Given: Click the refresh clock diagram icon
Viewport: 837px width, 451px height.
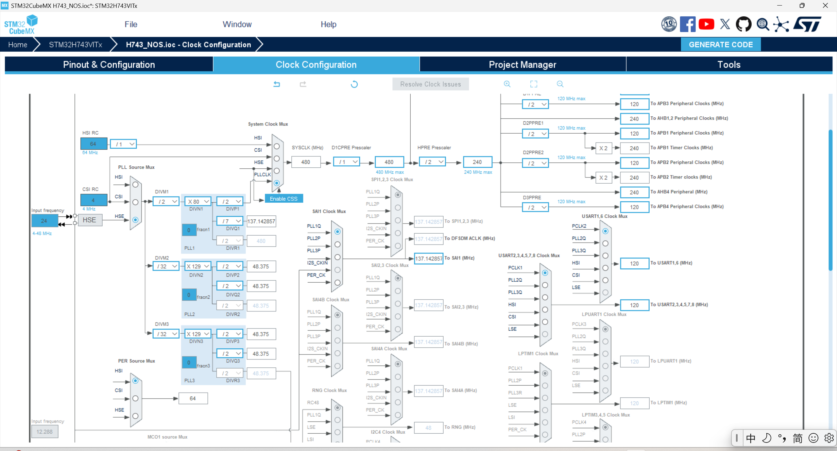Looking at the screenshot, I should click(354, 84).
